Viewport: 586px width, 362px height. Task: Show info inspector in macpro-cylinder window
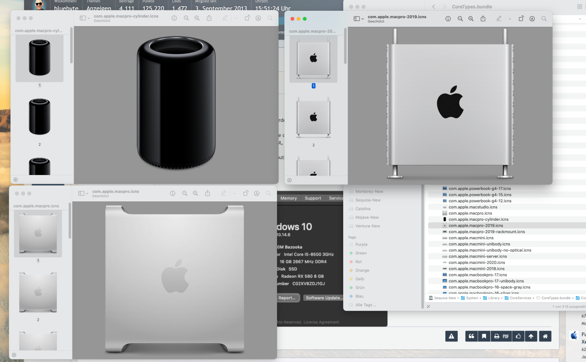tap(174, 18)
